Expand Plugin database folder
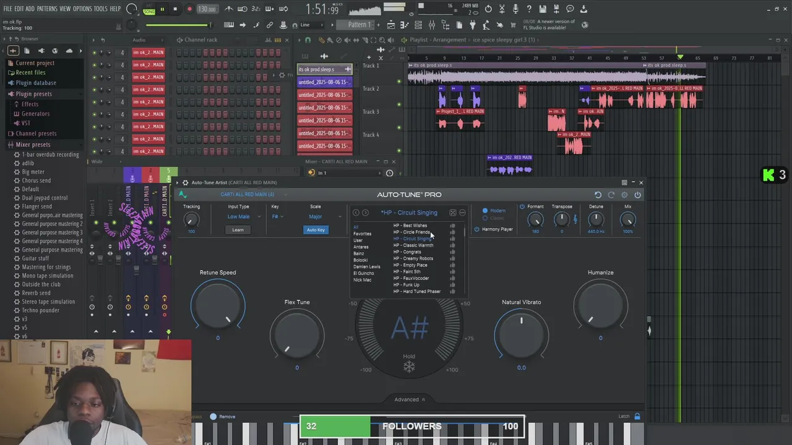 click(36, 83)
